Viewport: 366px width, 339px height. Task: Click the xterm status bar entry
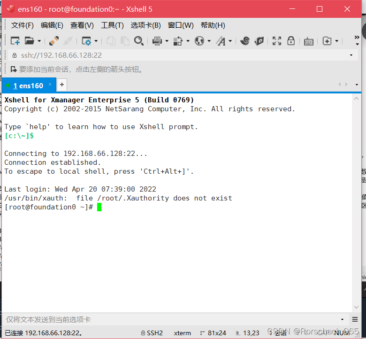pos(183,333)
